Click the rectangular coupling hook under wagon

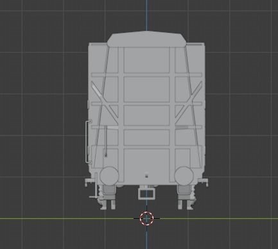(x=146, y=193)
